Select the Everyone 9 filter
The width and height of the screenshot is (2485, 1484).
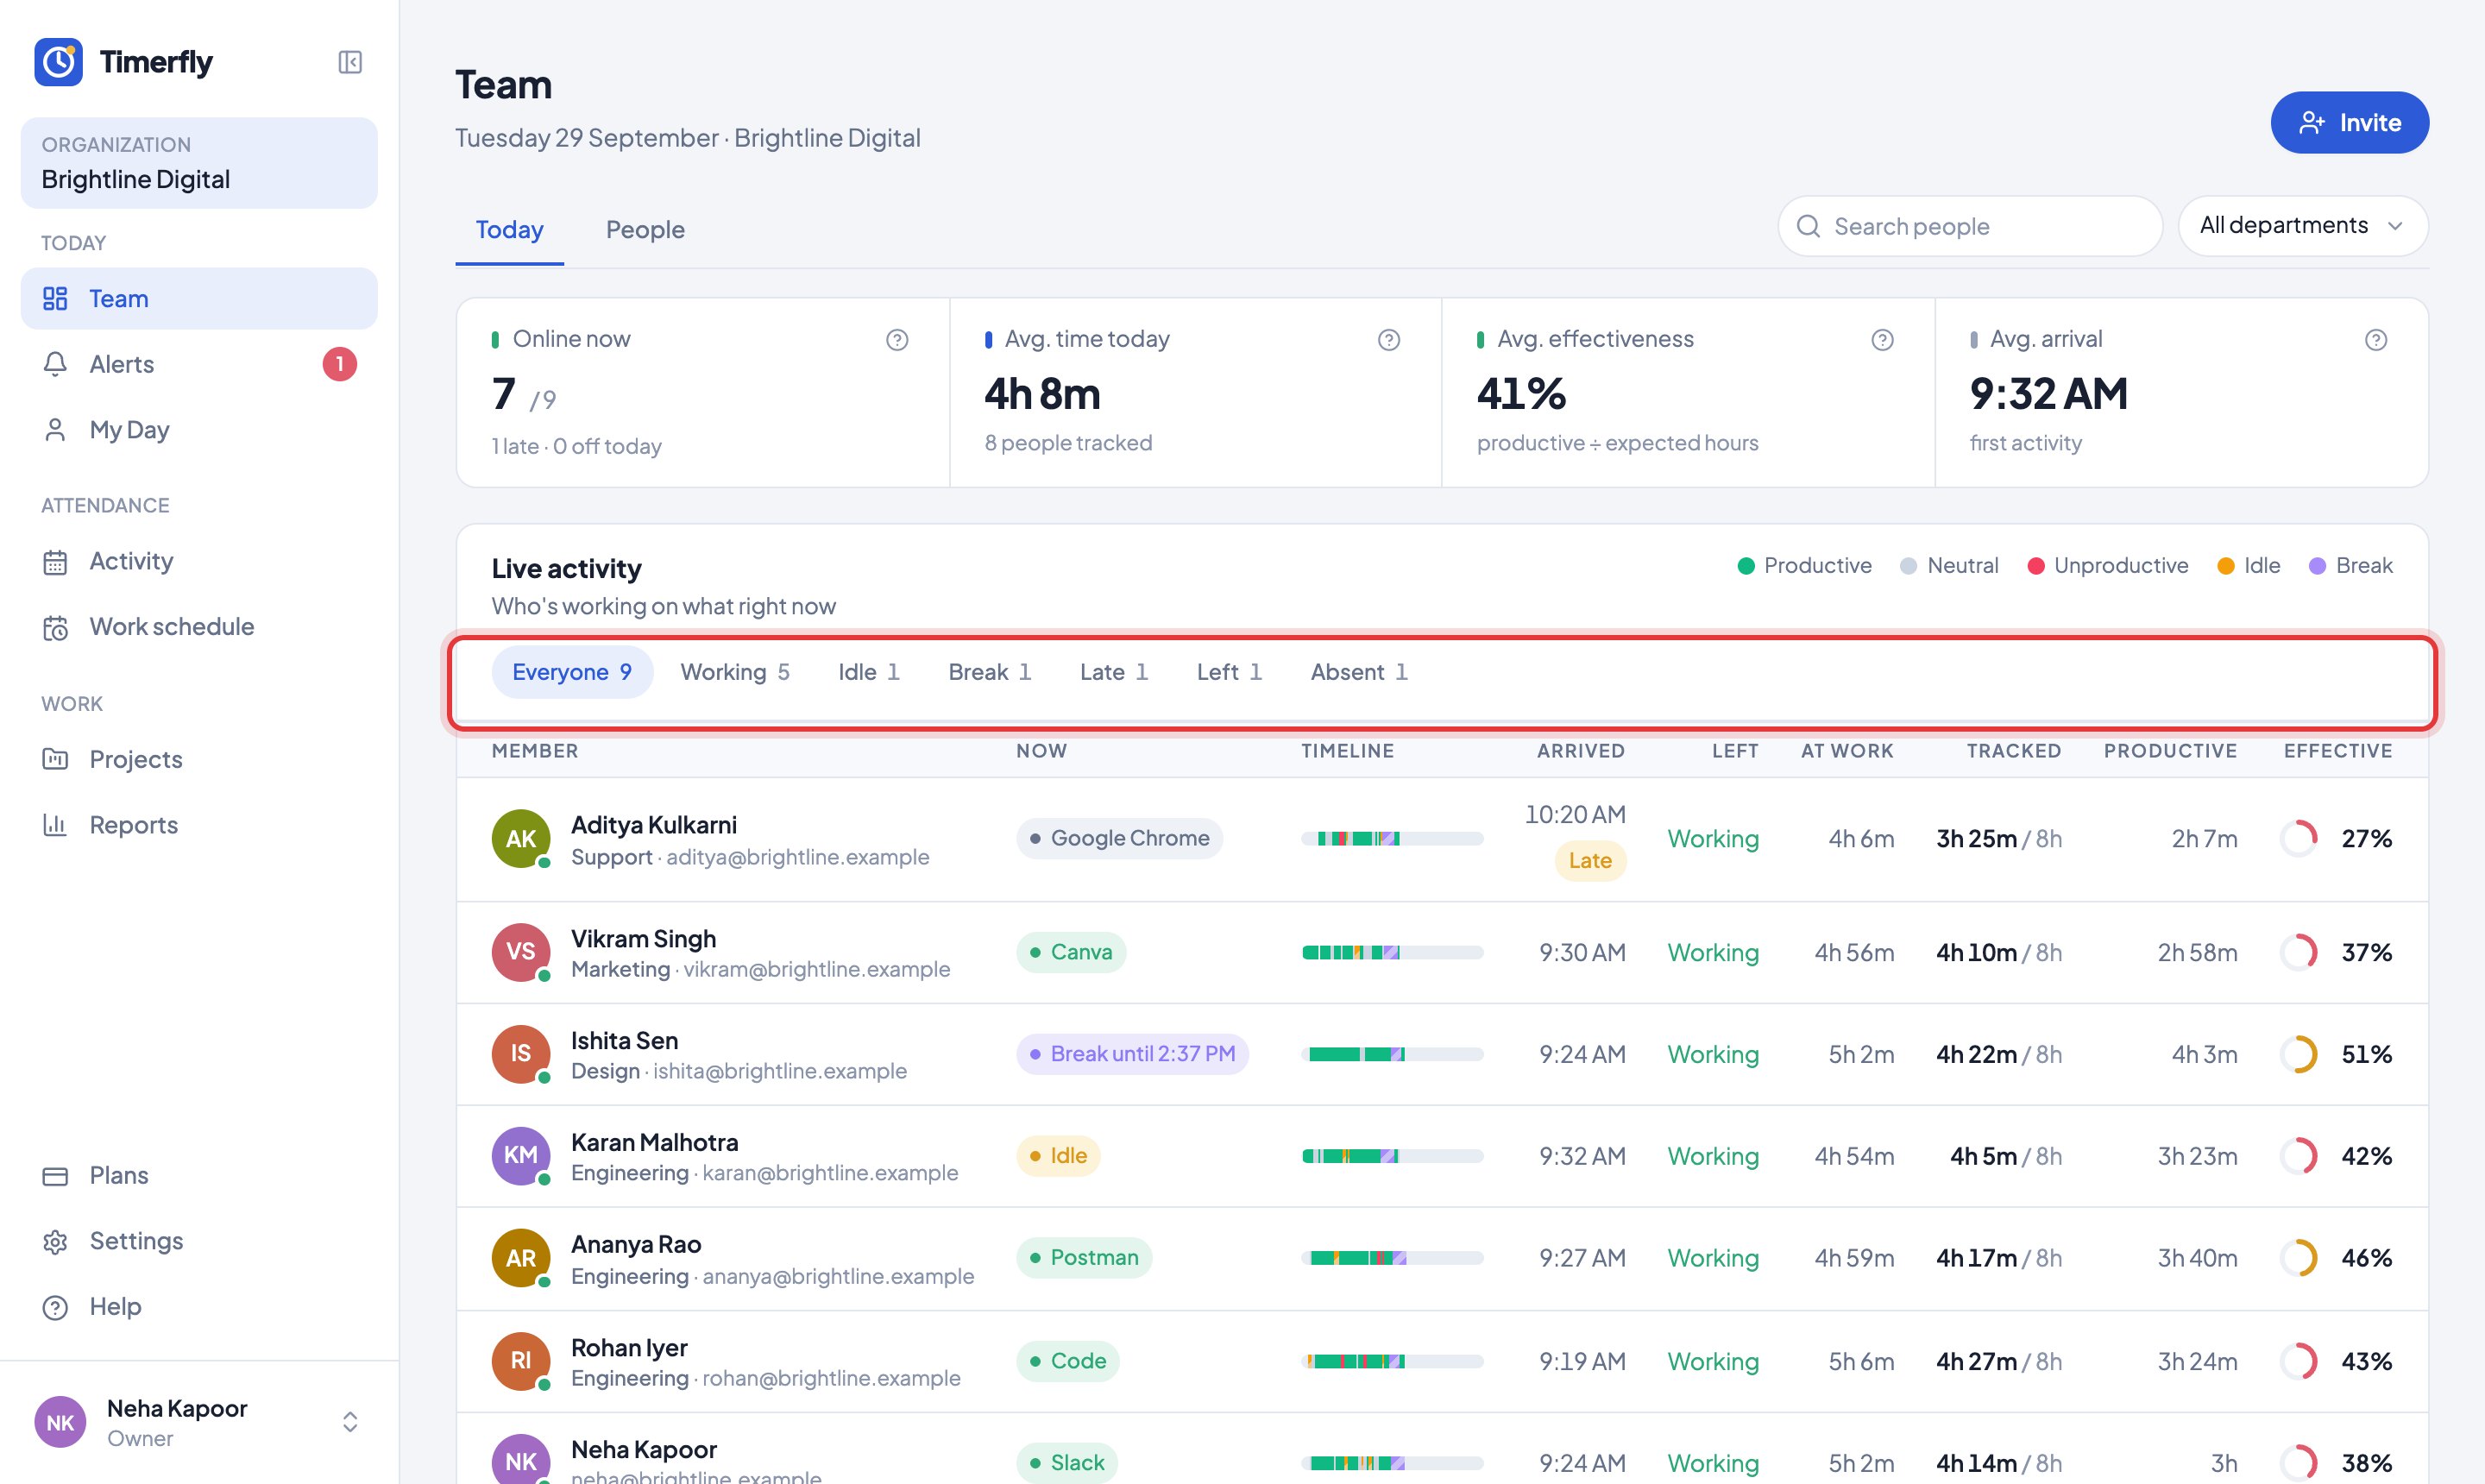572,672
